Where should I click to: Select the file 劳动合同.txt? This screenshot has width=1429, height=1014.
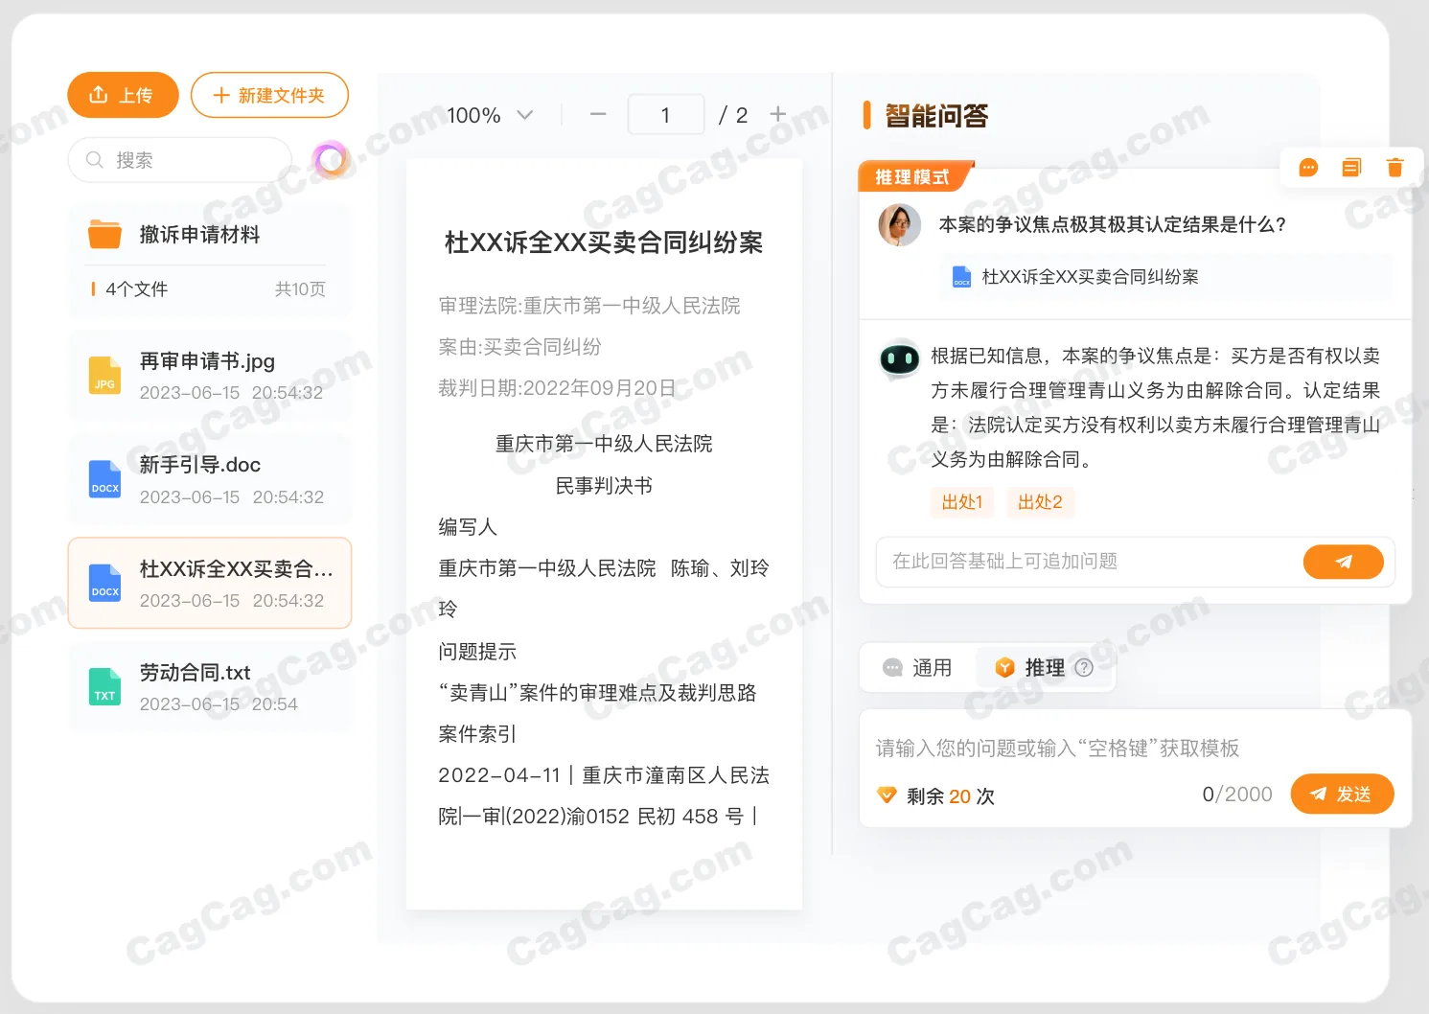click(210, 687)
